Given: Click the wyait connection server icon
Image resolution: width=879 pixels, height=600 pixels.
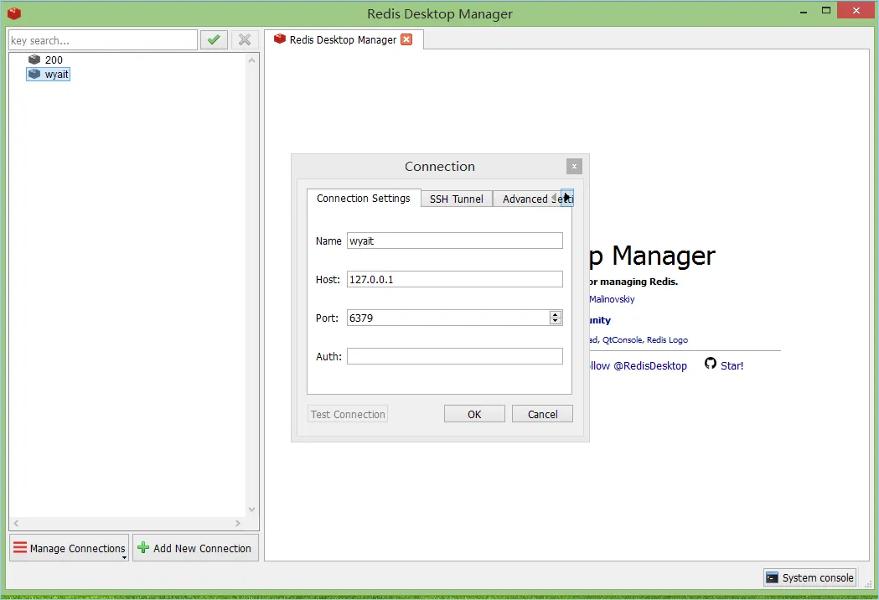Looking at the screenshot, I should tap(34, 74).
